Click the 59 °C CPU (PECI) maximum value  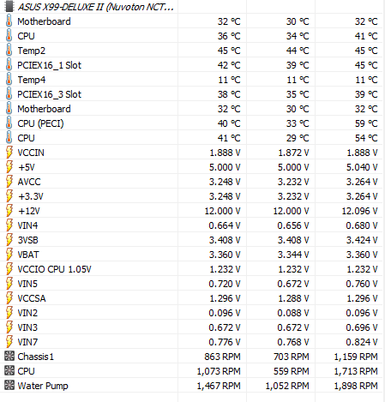pyautogui.click(x=366, y=123)
